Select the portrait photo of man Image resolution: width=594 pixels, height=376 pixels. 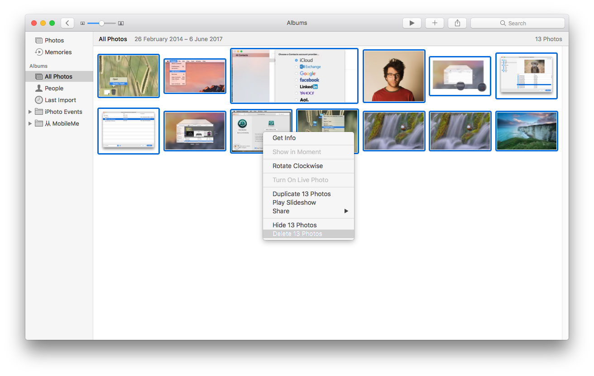point(393,76)
